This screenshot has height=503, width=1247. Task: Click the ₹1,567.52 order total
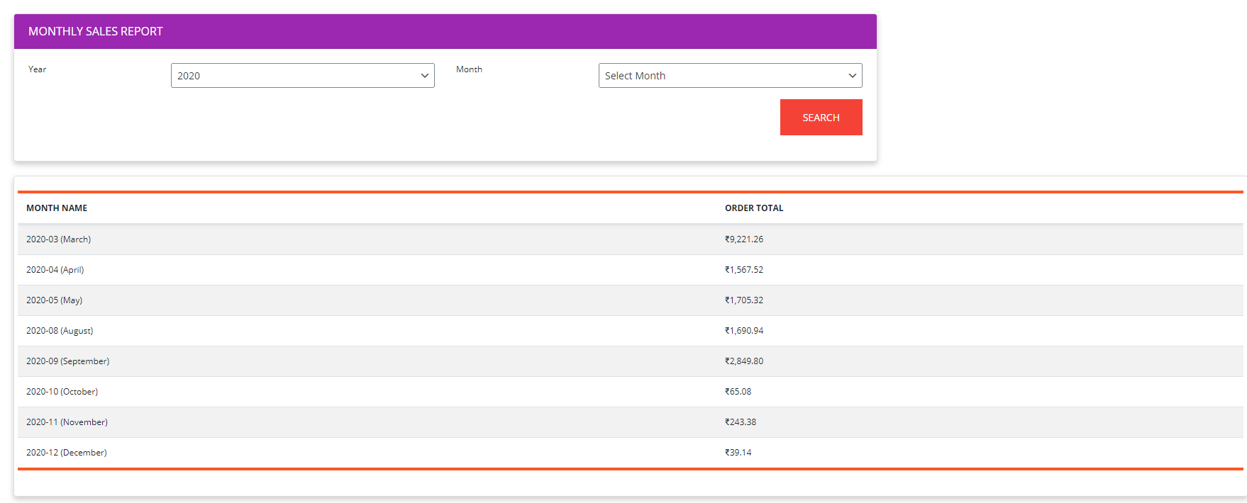tap(744, 270)
